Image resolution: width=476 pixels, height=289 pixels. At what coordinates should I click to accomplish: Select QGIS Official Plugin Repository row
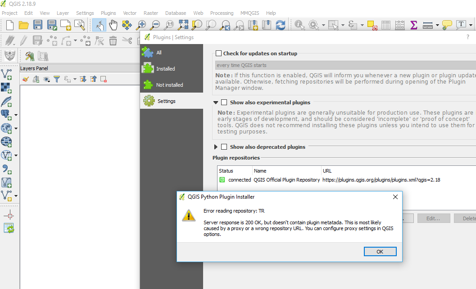[x=346, y=180]
